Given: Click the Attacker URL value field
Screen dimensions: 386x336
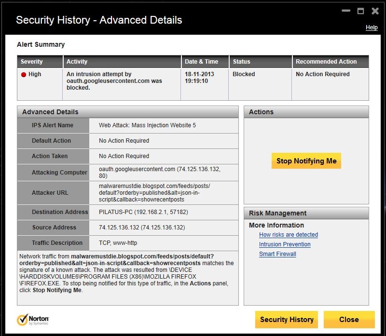Looking at the screenshot, I should (x=154, y=192).
